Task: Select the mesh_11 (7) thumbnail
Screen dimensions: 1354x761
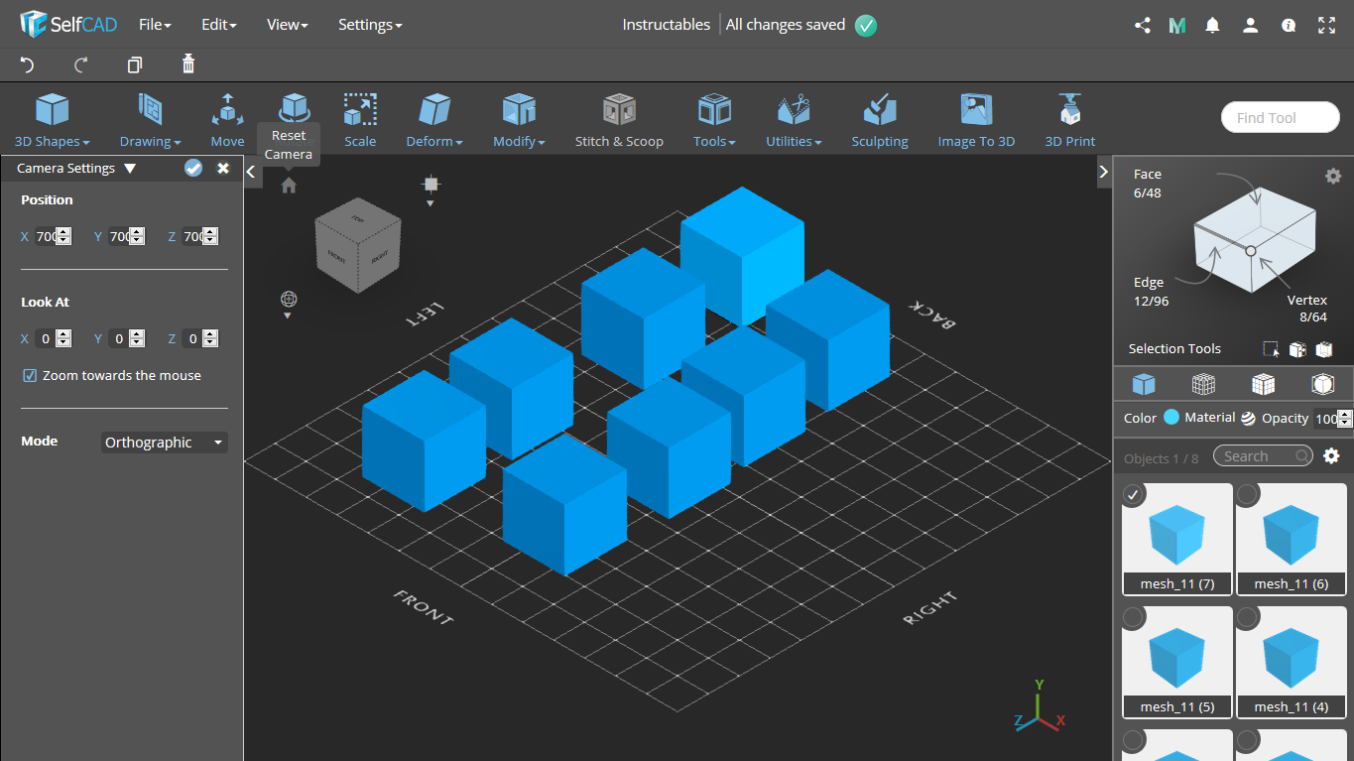Action: click(x=1177, y=538)
